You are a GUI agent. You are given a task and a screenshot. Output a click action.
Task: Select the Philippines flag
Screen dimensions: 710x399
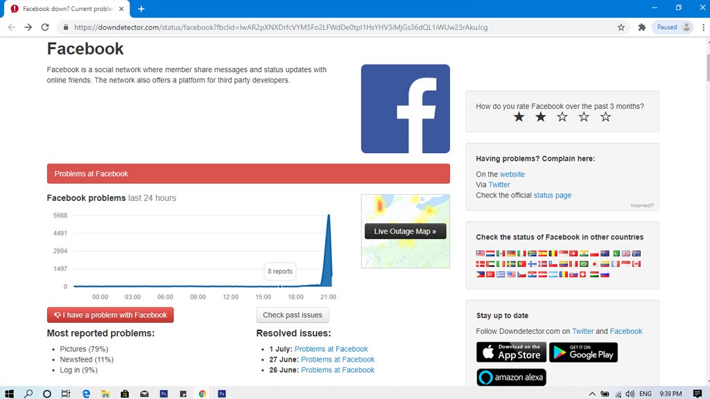click(480, 274)
